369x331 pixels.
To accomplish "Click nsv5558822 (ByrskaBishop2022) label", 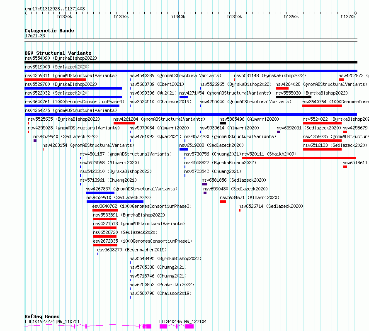I will (220, 163).
